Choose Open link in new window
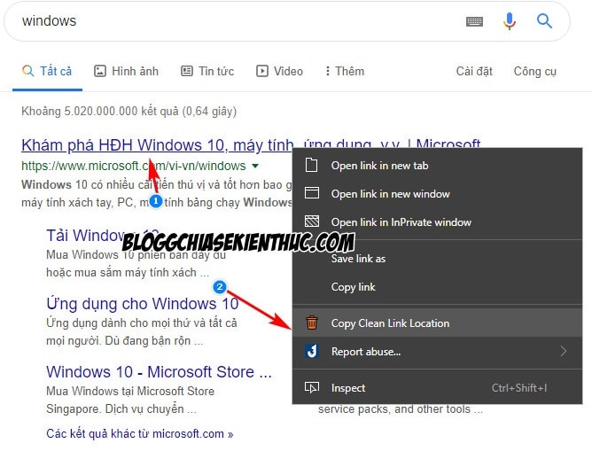This screenshot has width=592, height=451. point(437,194)
